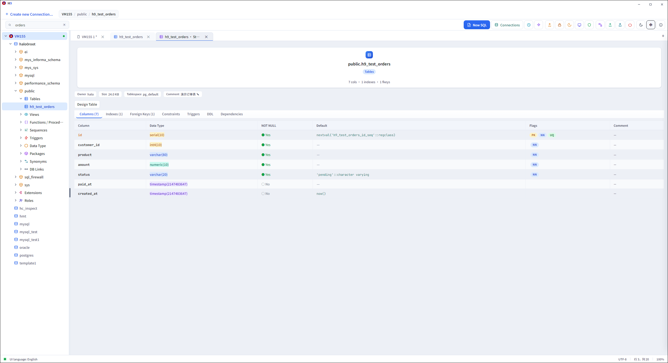Screen dimensions: 668x363
Task: Click the New SQL button
Action: point(477,25)
